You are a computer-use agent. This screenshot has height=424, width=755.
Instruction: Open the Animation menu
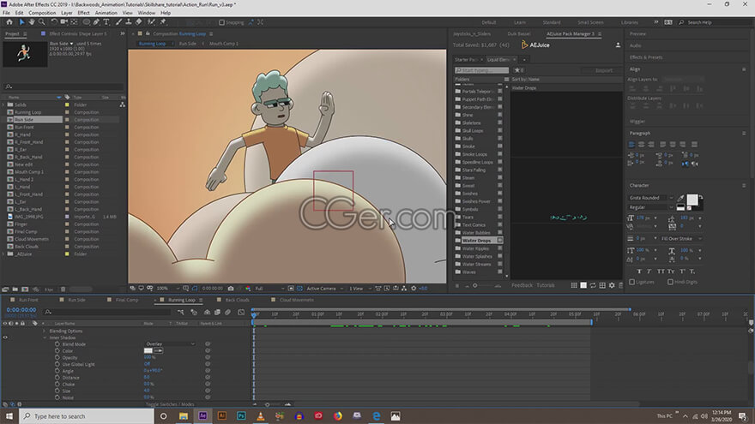coord(106,13)
